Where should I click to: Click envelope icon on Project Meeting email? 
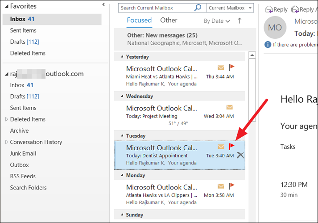pos(229,107)
